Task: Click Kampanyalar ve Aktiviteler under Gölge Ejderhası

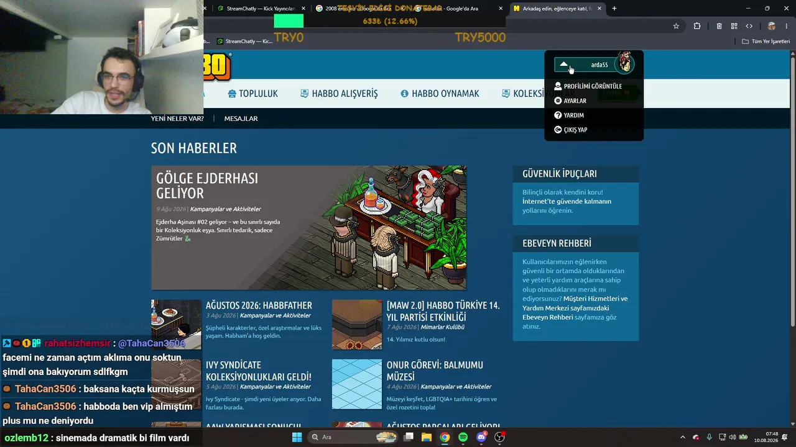Action: coord(226,209)
